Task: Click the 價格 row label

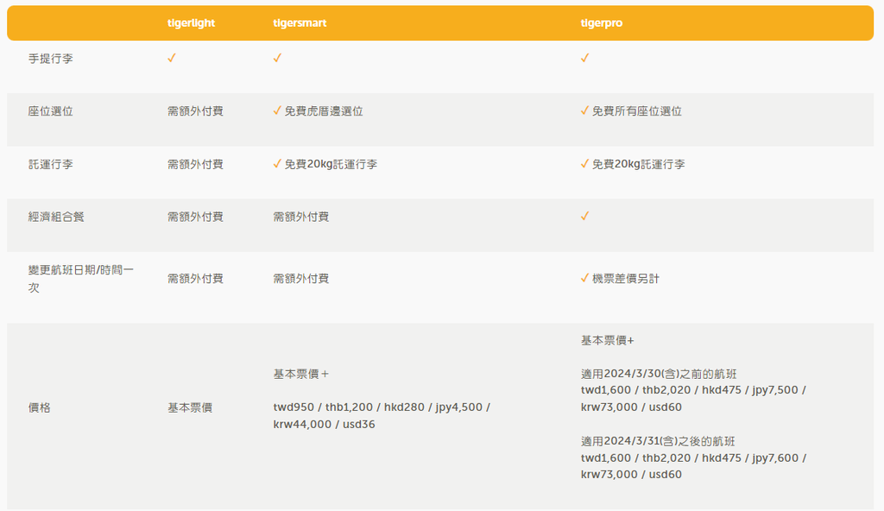Action: tap(40, 407)
